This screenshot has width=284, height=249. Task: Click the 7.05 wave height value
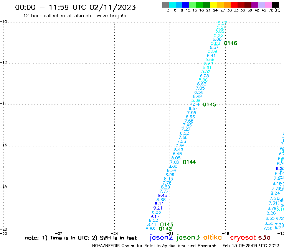pyautogui.click(x=200, y=88)
